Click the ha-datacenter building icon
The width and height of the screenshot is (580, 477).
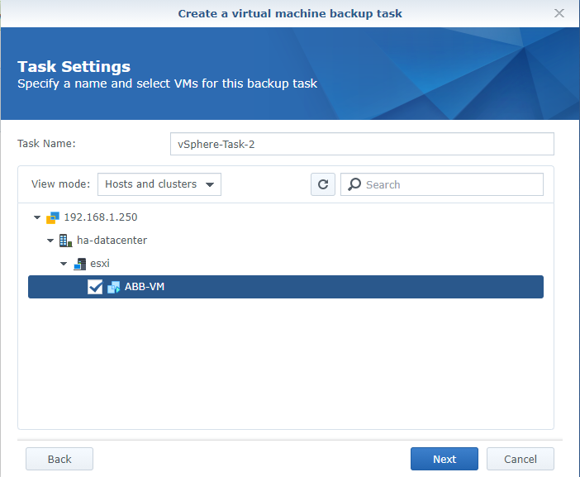tap(65, 241)
